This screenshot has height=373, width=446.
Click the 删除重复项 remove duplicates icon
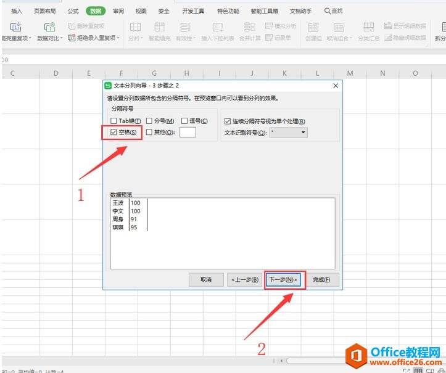(x=72, y=26)
